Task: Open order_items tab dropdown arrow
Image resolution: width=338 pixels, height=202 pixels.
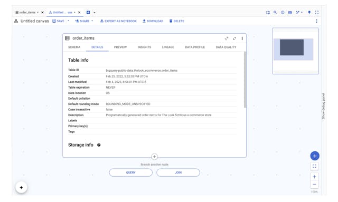Action: (37, 13)
